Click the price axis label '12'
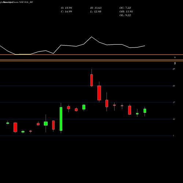This screenshot has height=183, width=183. pyautogui.click(x=174, y=119)
